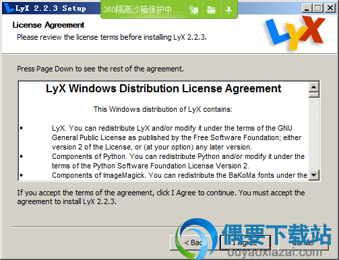Cancel the LyX setup

(303, 242)
